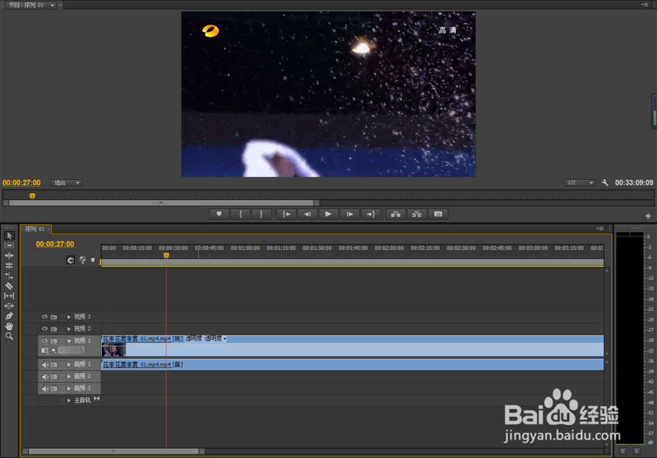
Task: Click the timeline playhead marker
Action: pos(166,255)
